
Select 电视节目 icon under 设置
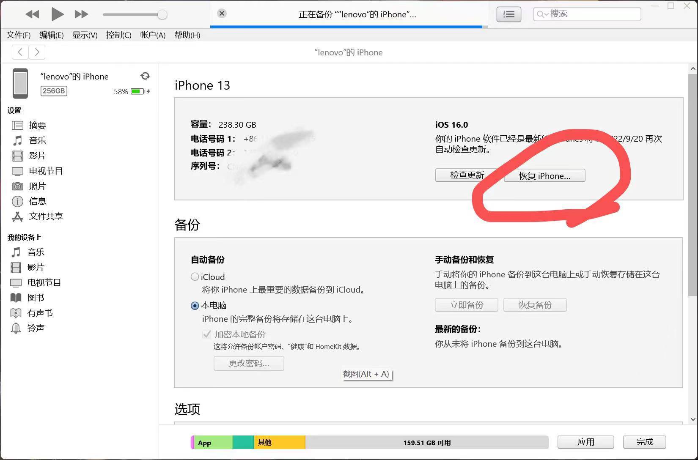click(17, 171)
